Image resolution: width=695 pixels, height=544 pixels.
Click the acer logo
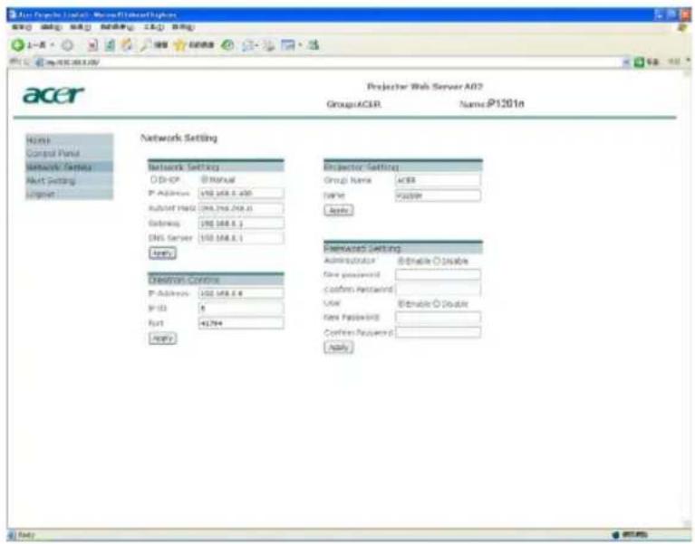(x=53, y=95)
